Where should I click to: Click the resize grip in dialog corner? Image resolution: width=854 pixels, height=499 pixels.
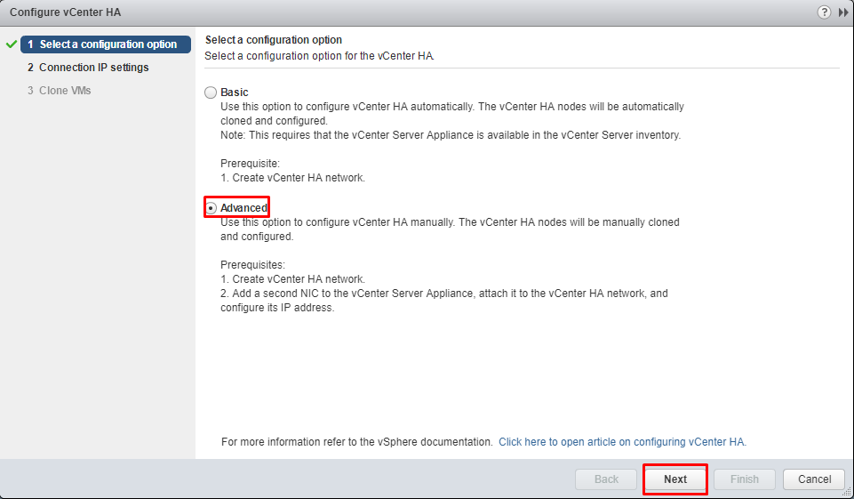click(848, 493)
